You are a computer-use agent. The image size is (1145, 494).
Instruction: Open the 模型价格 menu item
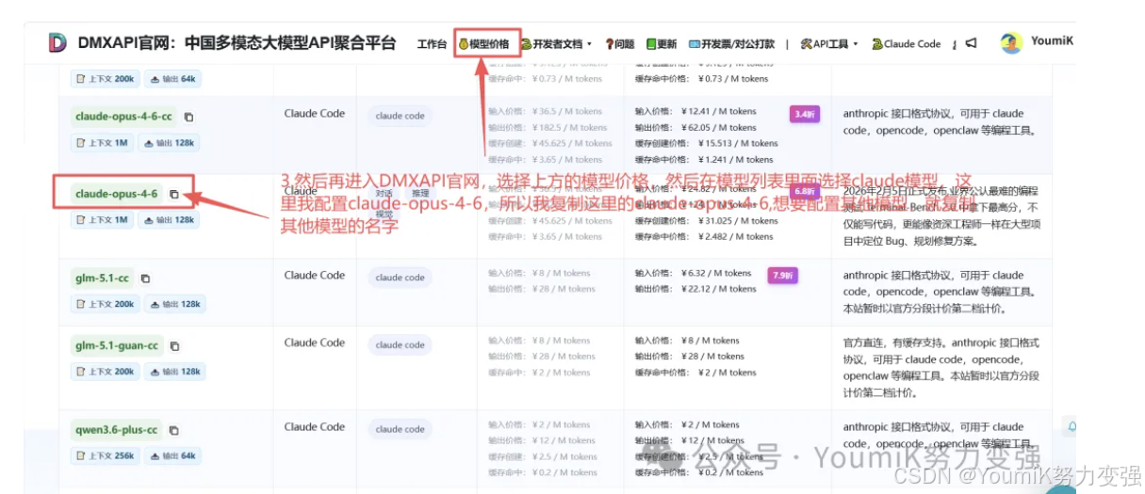click(484, 44)
